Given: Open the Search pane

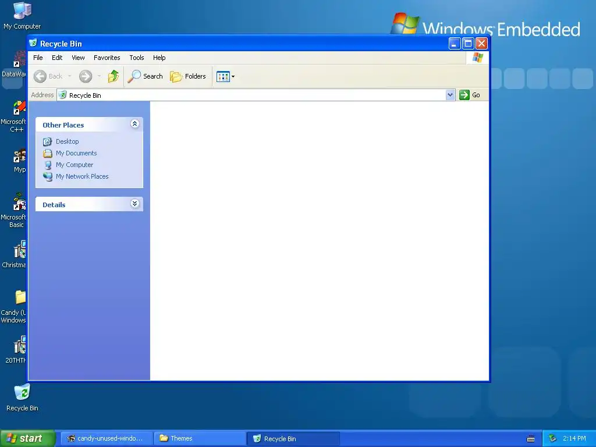Looking at the screenshot, I should pos(145,76).
